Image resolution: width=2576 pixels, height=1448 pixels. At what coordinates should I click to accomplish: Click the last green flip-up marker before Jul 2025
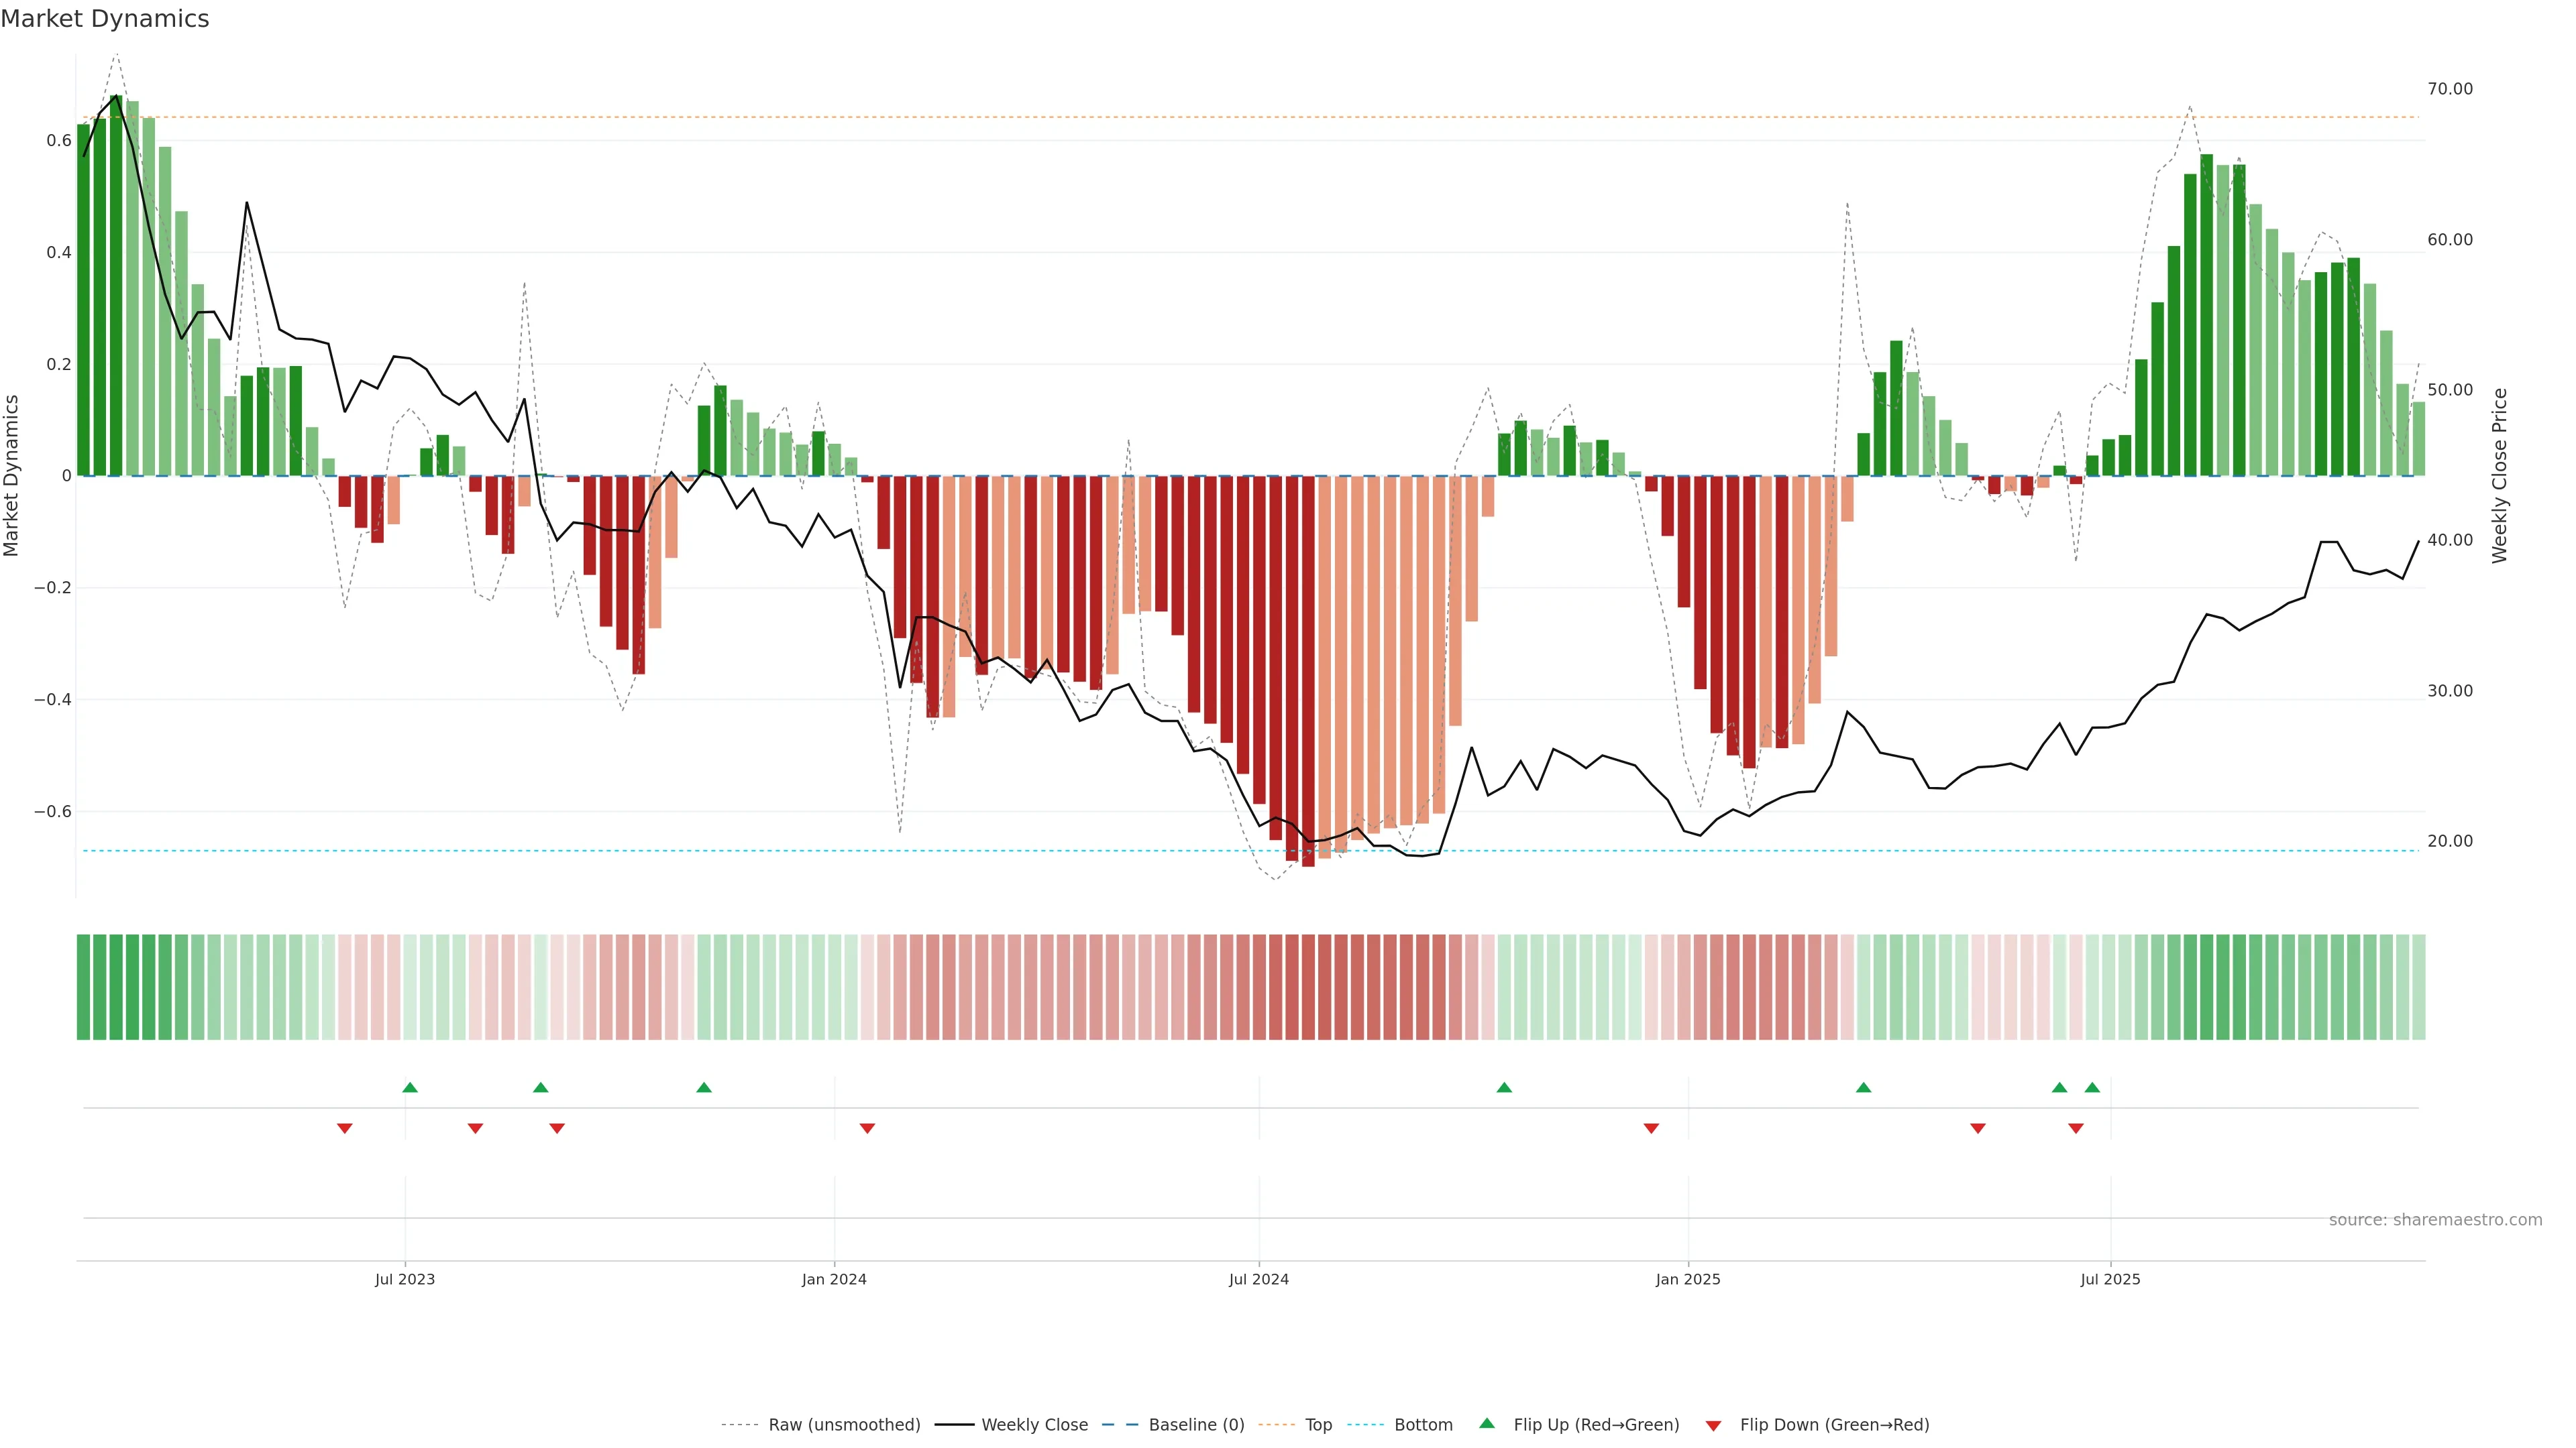pos(2092,1087)
